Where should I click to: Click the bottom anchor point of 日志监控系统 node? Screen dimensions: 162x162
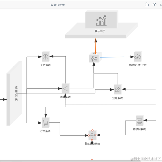92,140
